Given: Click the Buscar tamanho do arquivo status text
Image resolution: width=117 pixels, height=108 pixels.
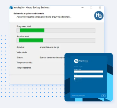Looking at the screenshot, I should [52, 58].
